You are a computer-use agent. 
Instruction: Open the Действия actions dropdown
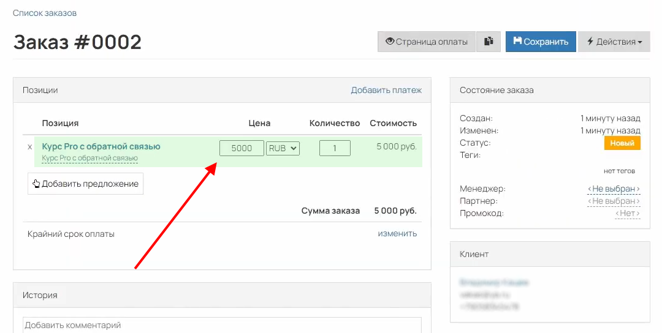point(614,42)
